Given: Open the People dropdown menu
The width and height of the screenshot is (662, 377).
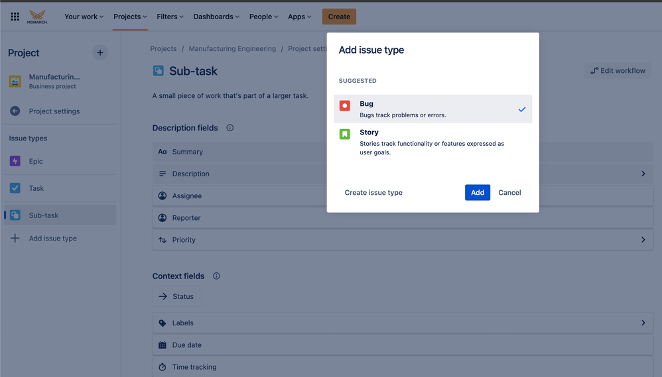Looking at the screenshot, I should 263,17.
